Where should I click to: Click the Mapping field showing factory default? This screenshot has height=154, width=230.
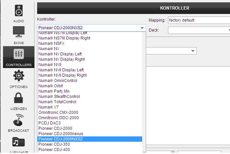tap(199, 20)
